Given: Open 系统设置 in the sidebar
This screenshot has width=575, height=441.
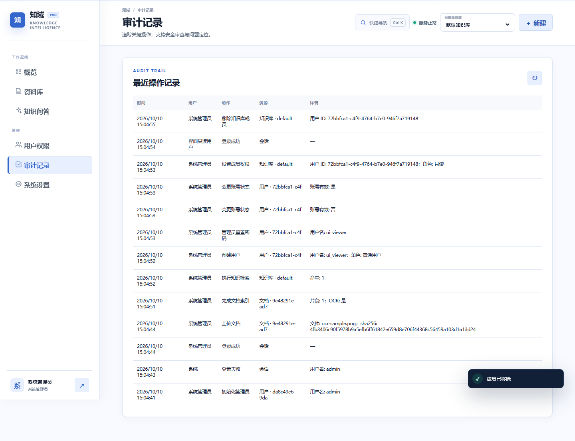Looking at the screenshot, I should tap(50, 185).
